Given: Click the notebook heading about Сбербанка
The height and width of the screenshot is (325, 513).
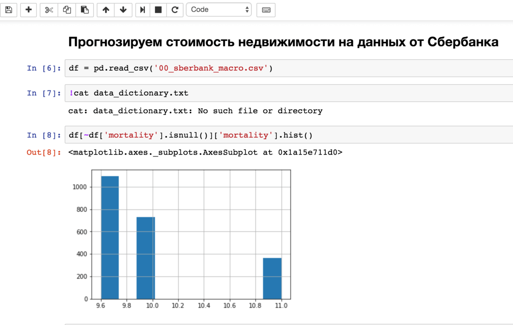Looking at the screenshot, I should coord(283,42).
